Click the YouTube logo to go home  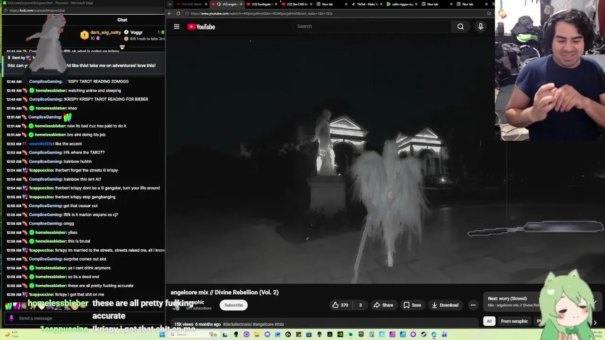[x=201, y=26]
